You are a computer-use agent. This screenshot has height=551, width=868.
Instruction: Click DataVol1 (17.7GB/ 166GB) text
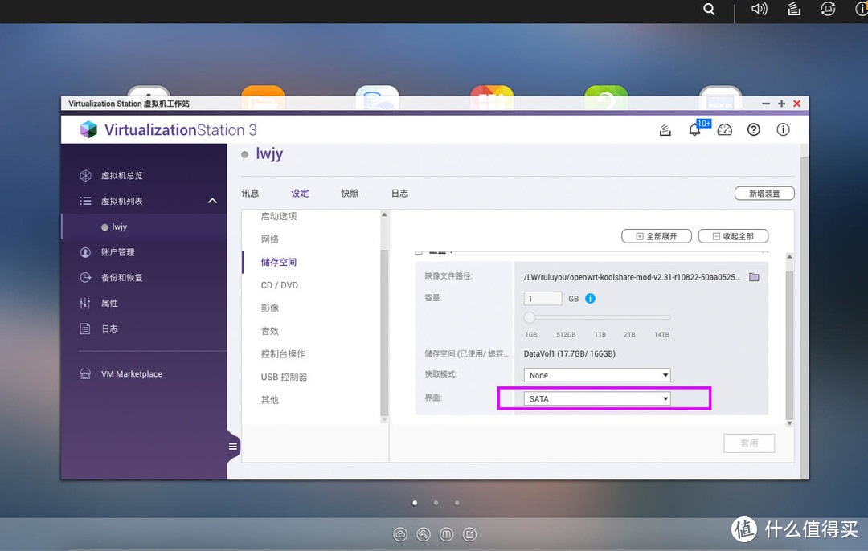pyautogui.click(x=570, y=353)
